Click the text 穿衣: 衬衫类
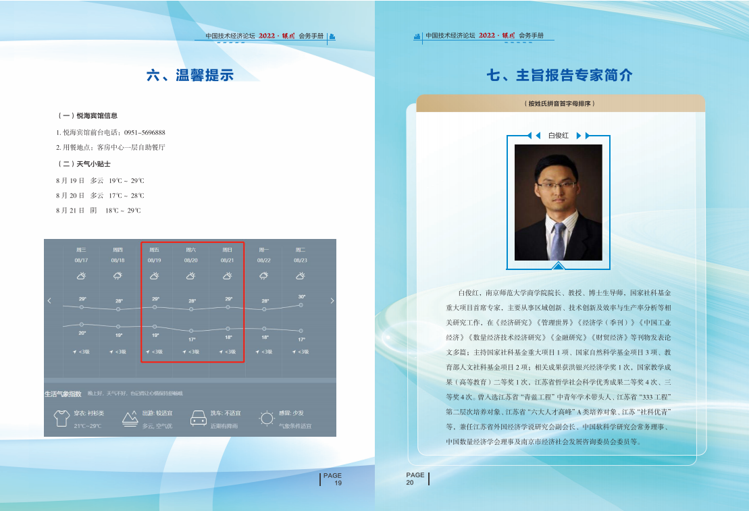Image resolution: width=749 pixels, height=511 pixels. tap(89, 413)
